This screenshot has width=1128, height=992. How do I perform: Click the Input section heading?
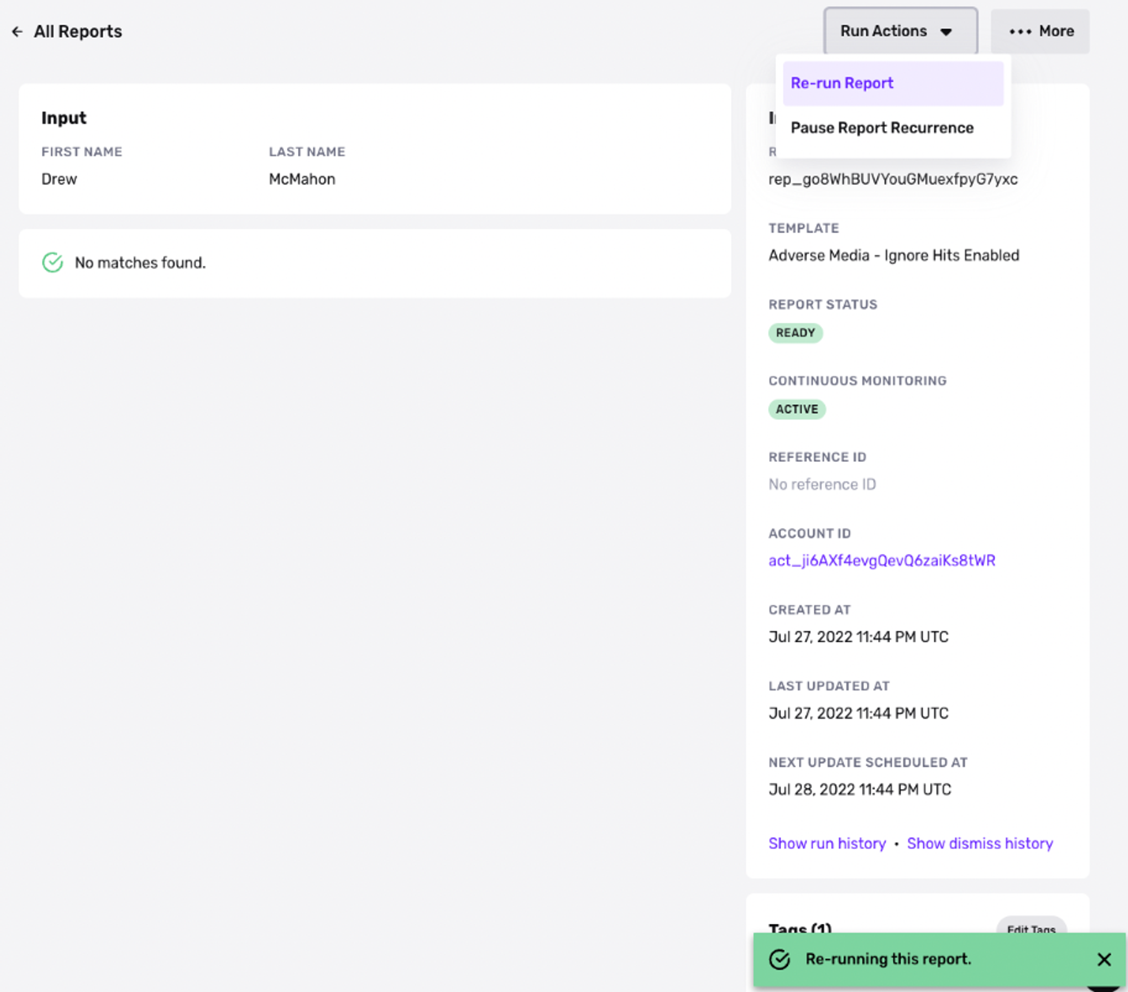pos(64,118)
